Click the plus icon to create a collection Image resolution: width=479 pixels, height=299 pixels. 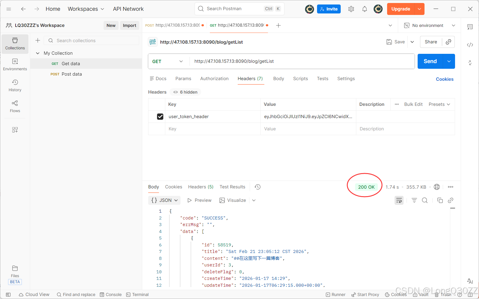(38, 40)
